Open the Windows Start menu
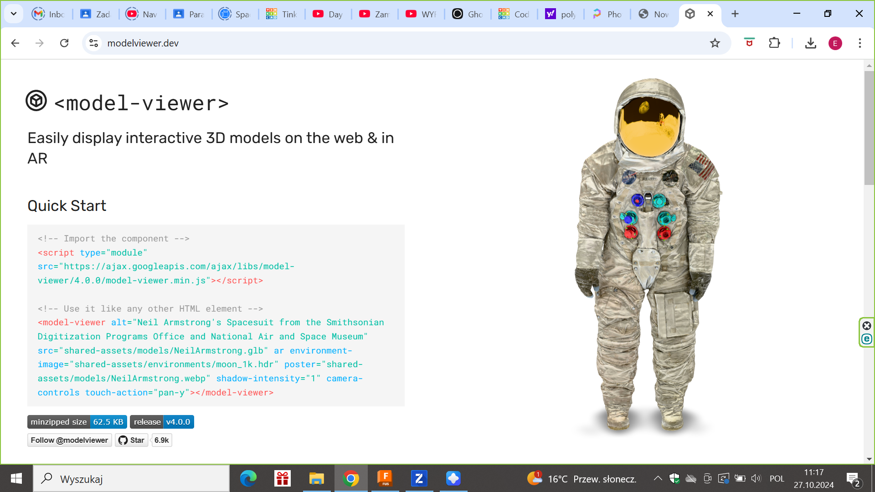This screenshot has height=492, width=875. (16, 478)
